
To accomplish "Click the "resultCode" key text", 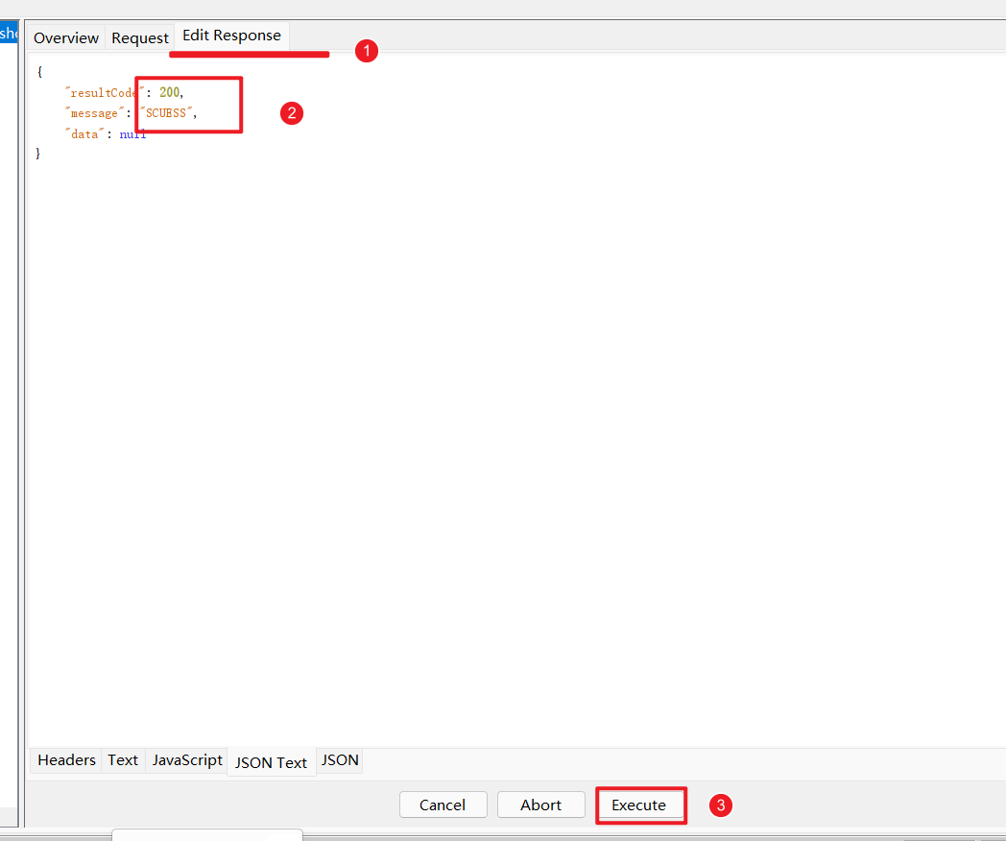I will pos(105,92).
